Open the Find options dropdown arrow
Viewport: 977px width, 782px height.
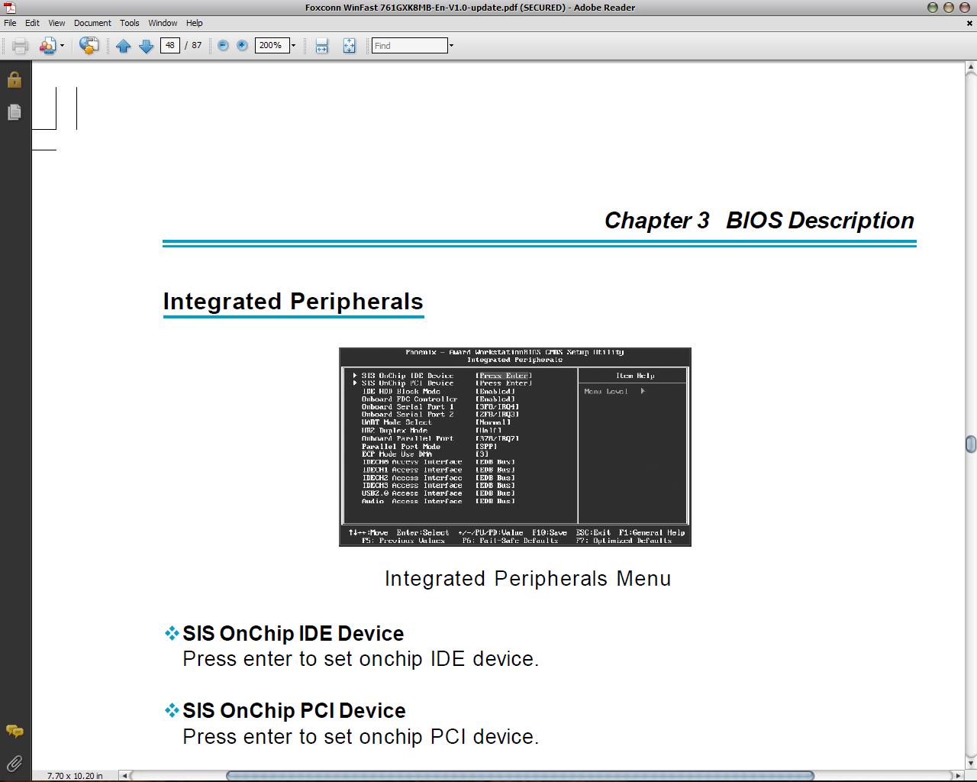451,46
